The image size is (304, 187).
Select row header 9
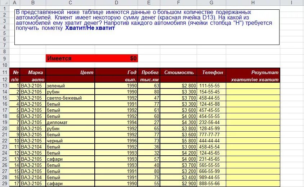pos(4,58)
